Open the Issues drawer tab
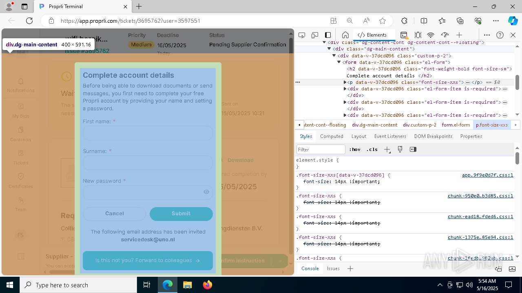This screenshot has height=293, width=522. (333, 269)
